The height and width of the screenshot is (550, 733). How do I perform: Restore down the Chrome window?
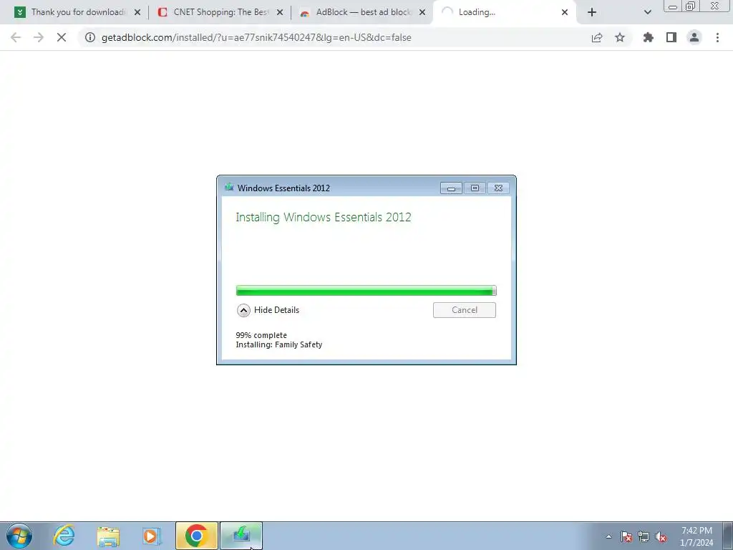(x=691, y=6)
